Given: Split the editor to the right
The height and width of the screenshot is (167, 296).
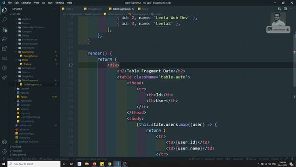Looking at the screenshot, I should coord(285,9).
